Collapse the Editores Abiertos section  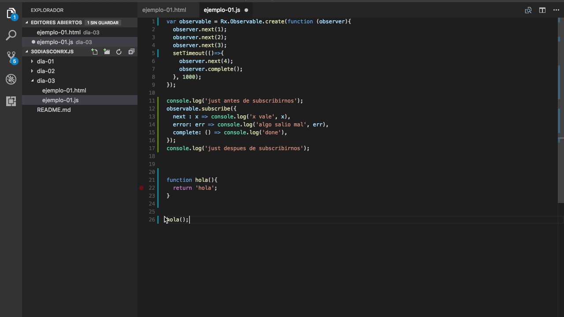tap(27, 22)
